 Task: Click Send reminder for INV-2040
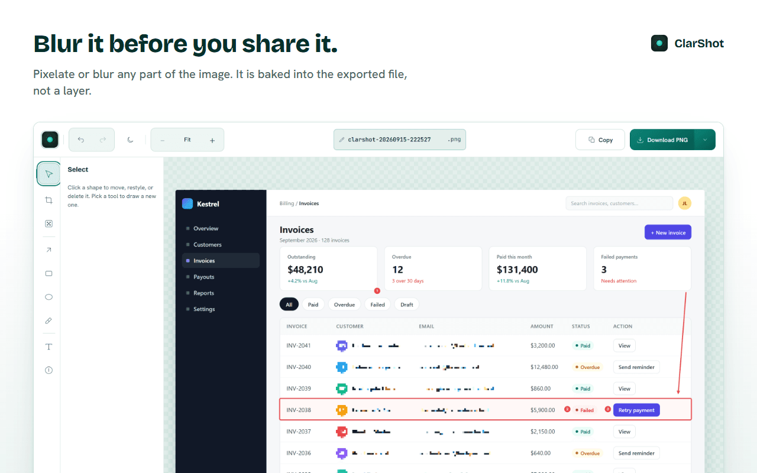[x=636, y=367]
